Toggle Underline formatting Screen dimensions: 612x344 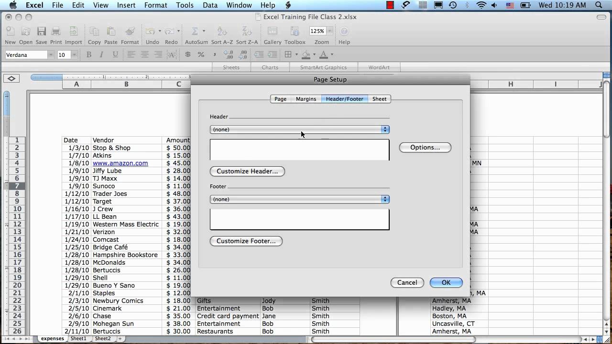pyautogui.click(x=115, y=54)
